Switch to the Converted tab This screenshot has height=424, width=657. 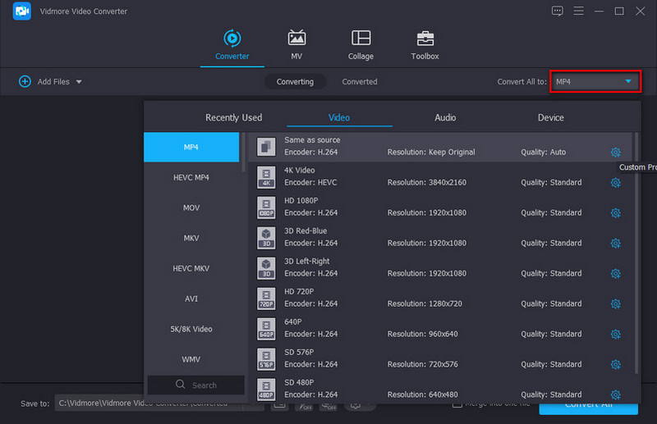pyautogui.click(x=360, y=82)
